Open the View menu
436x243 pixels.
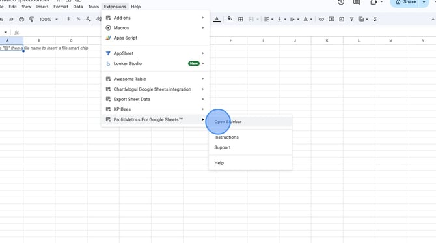(x=27, y=7)
